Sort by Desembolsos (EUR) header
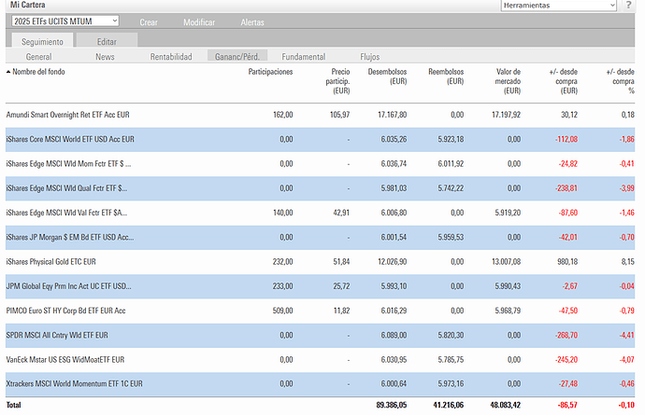The width and height of the screenshot is (645, 415). click(x=387, y=76)
